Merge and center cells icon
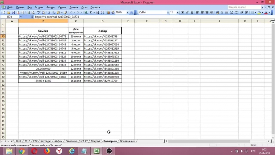Image resolution: width=275 pixels, height=155 pixels. [x=212, y=12]
